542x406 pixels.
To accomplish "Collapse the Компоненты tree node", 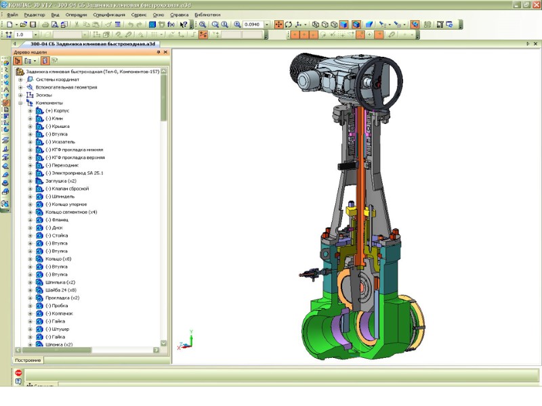I will 20,103.
